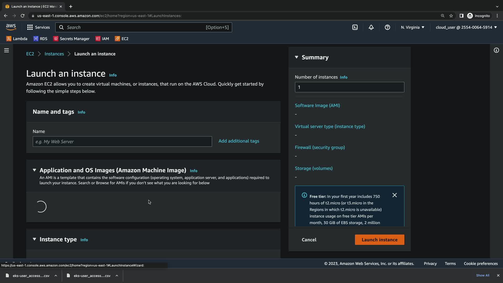The width and height of the screenshot is (503, 283).
Task: Collapse Application and OS Images section
Action: point(34,170)
